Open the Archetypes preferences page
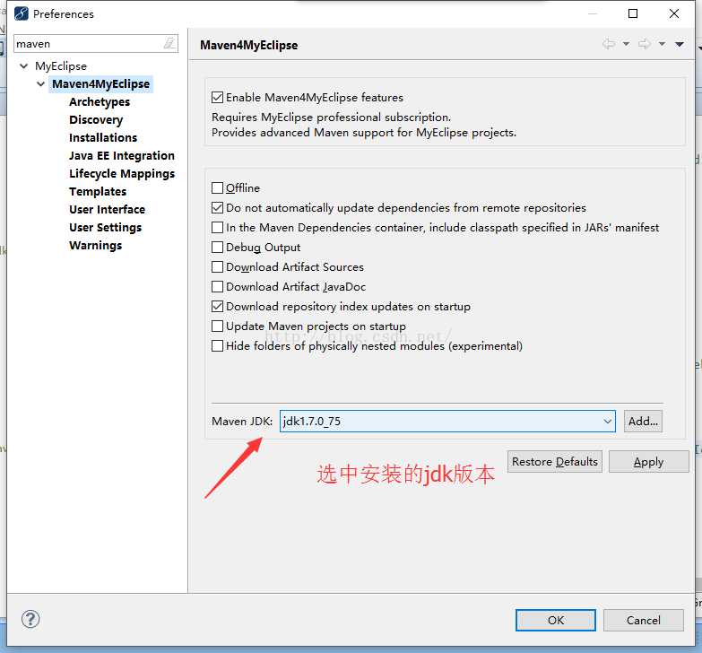This screenshot has height=653, width=702. click(100, 102)
